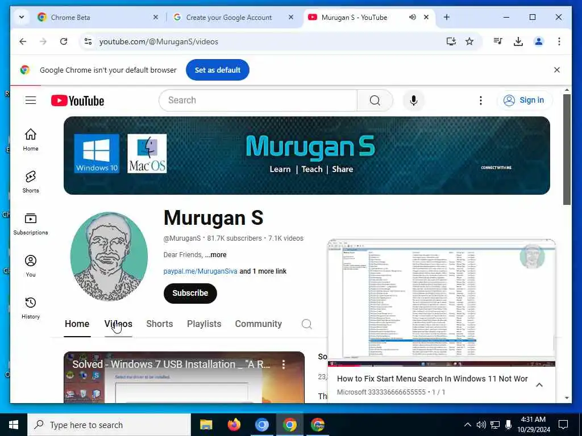Open Chrome profile avatar
The image size is (582, 436).
click(539, 41)
